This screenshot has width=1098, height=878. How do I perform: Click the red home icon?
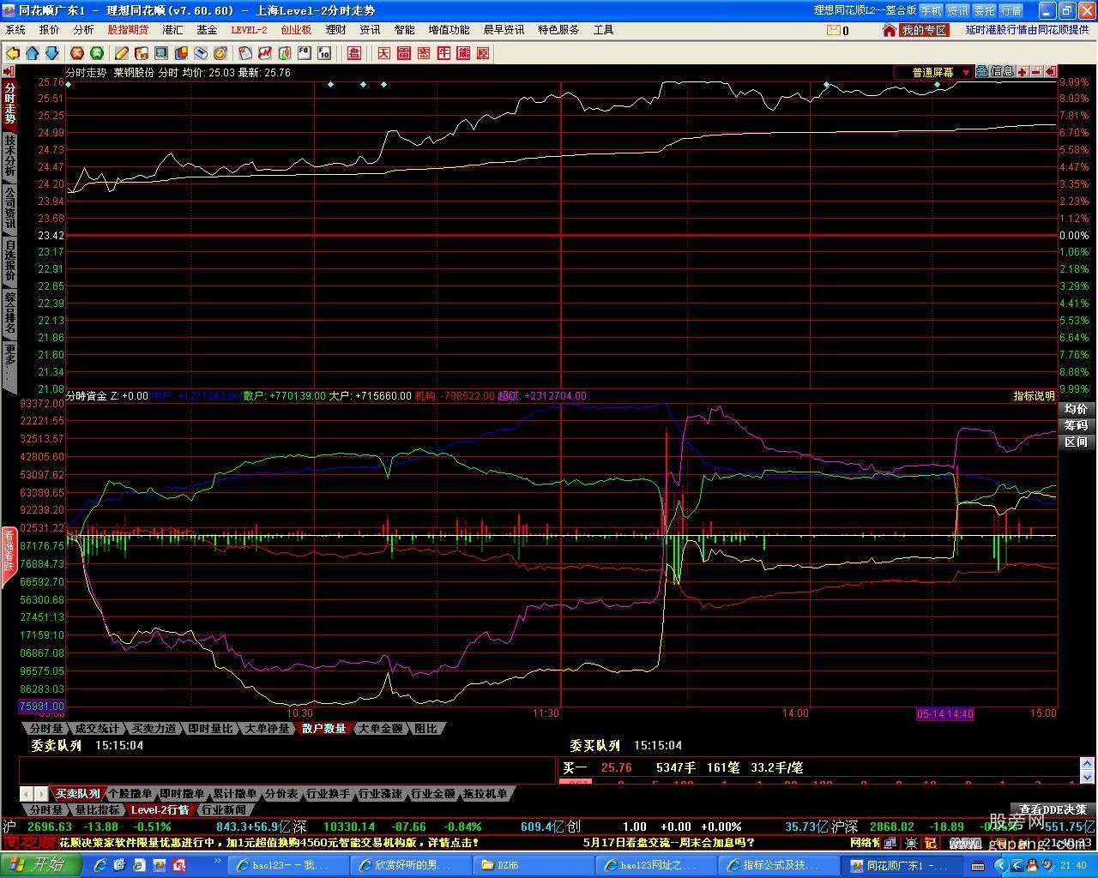click(x=890, y=30)
